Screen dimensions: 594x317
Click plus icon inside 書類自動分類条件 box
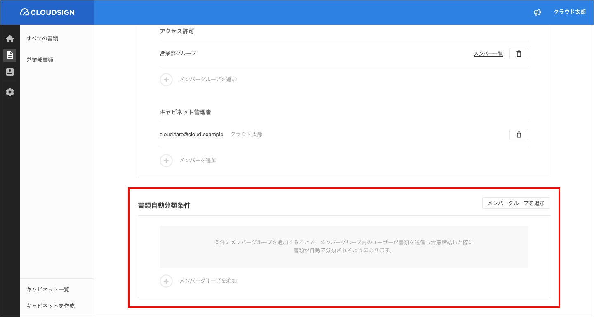pyautogui.click(x=166, y=281)
